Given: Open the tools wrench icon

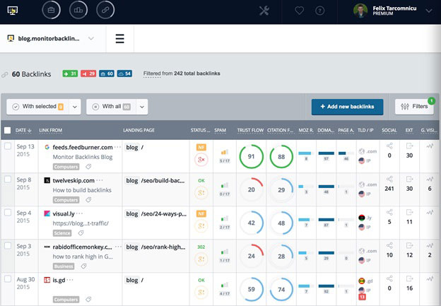Looking at the screenshot, I should 264,11.
